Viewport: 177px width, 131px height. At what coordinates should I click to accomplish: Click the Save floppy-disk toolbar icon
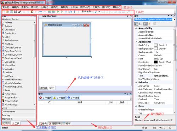(15, 12)
